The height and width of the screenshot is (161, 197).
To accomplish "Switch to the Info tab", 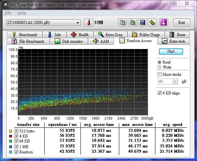I will tap(54, 34).
